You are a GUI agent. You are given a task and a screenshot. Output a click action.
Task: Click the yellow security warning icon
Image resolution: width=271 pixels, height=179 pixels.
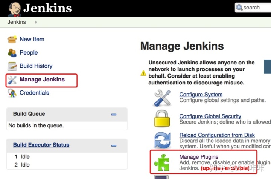point(143,73)
